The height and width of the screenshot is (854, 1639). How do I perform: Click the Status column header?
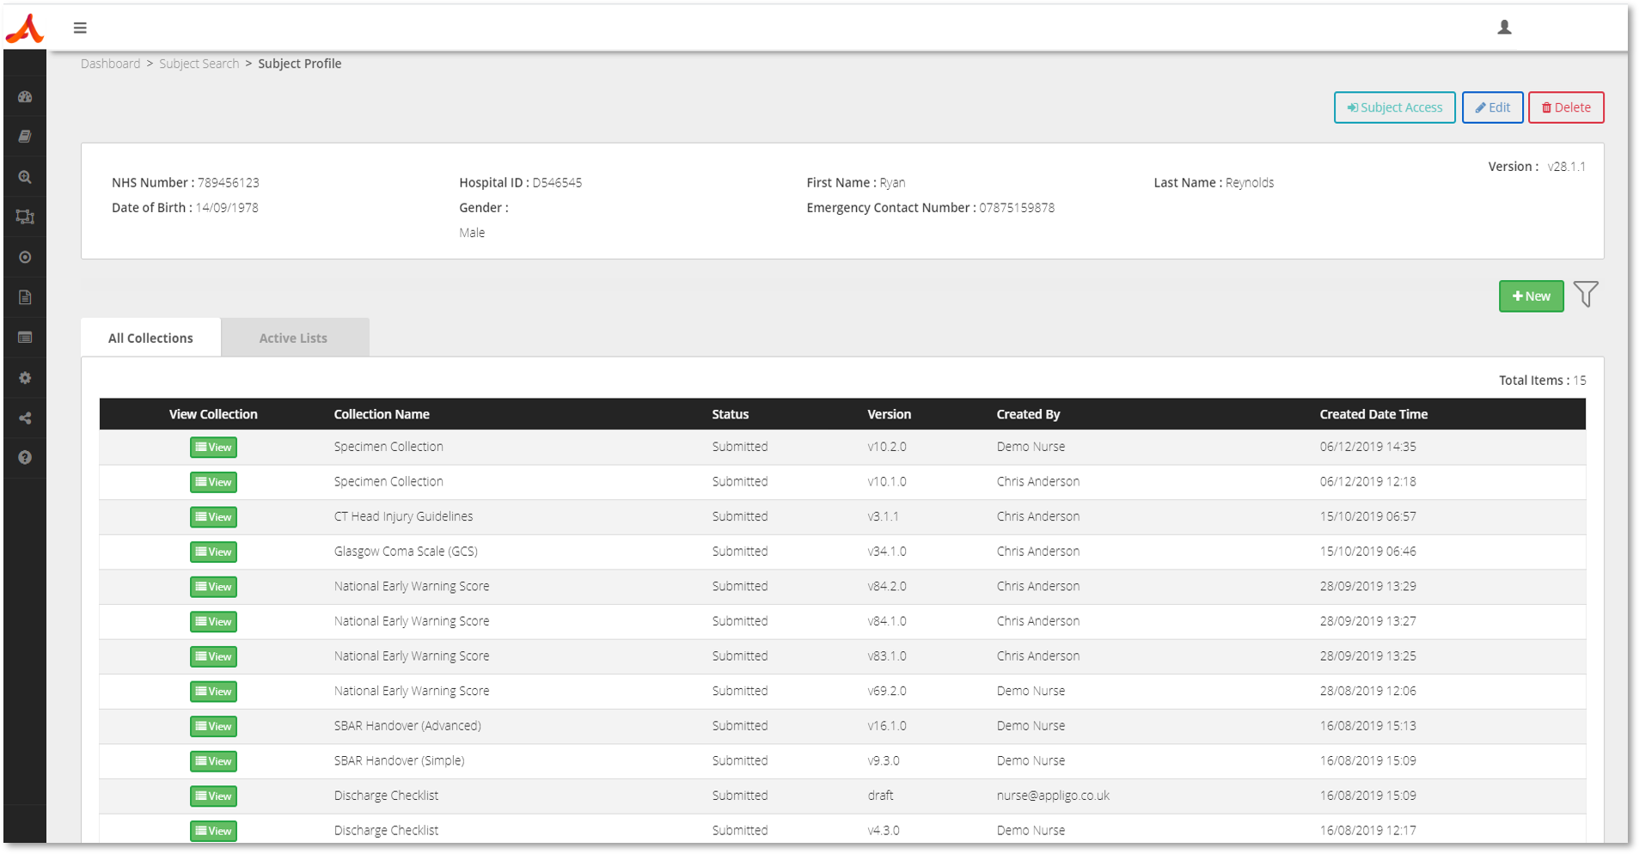[x=731, y=414]
